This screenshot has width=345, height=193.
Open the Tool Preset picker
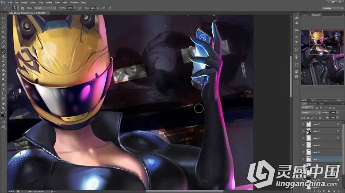pos(6,8)
